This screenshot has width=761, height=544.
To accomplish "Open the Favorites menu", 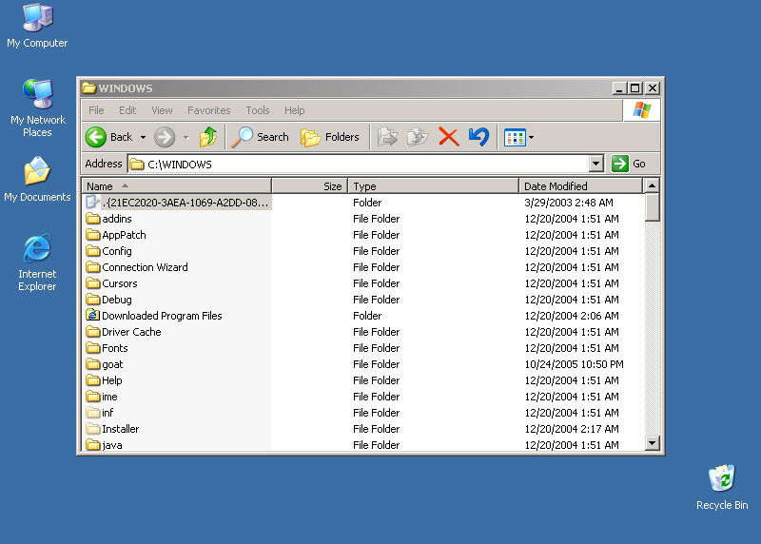I will click(x=208, y=110).
